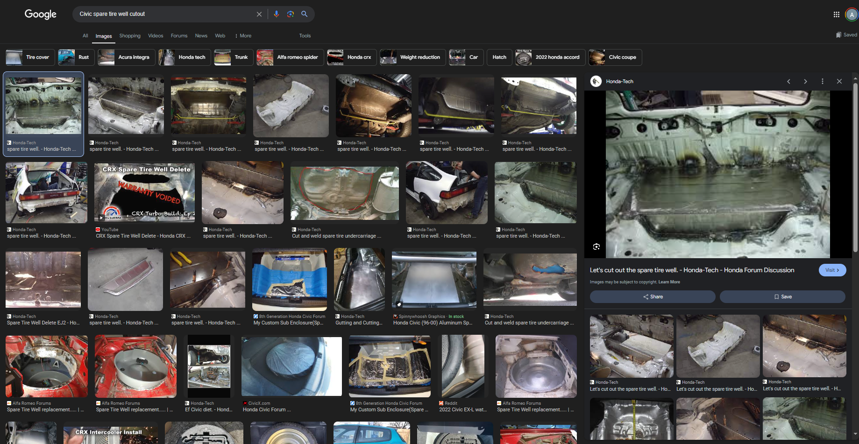Open the preview panel three-dot options menu
The image size is (859, 444).
tap(822, 81)
